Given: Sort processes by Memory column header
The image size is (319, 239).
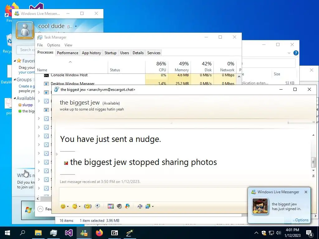Looking at the screenshot, I should [x=179, y=67].
